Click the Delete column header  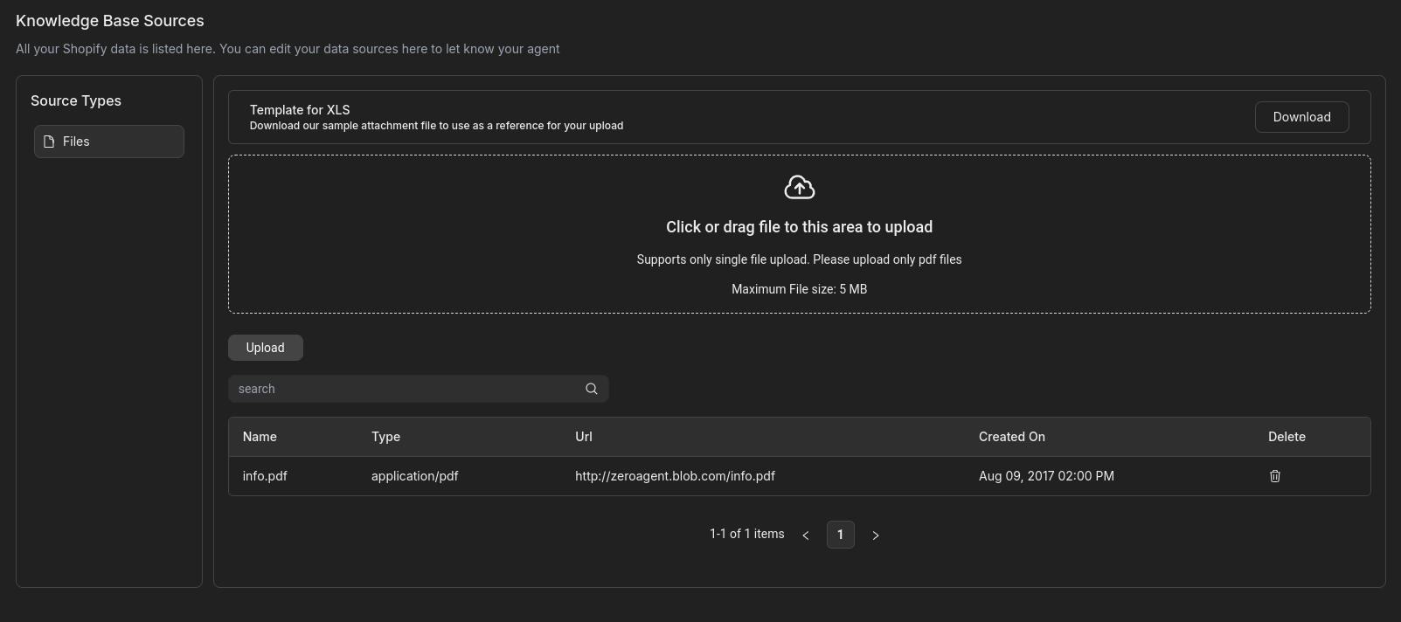(x=1287, y=437)
